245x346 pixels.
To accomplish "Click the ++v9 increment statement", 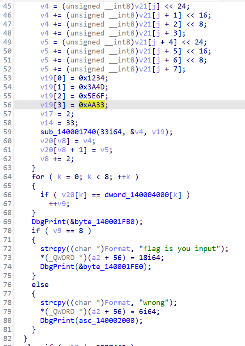I will pos(57,203).
